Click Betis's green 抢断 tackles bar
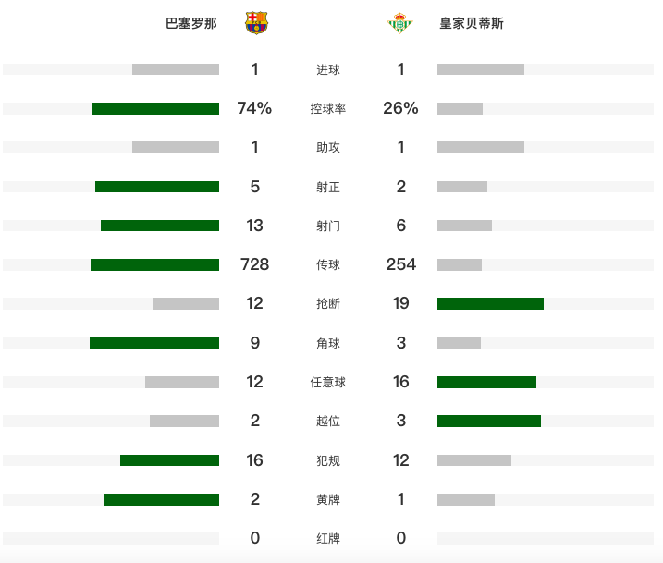Image resolution: width=663 pixels, height=563 pixels. (490, 303)
